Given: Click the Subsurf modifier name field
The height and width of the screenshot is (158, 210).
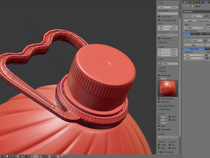Looking at the screenshot, I should 197,40.
